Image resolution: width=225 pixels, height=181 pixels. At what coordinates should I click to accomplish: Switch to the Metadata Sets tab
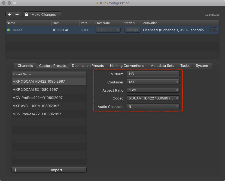point(162,65)
